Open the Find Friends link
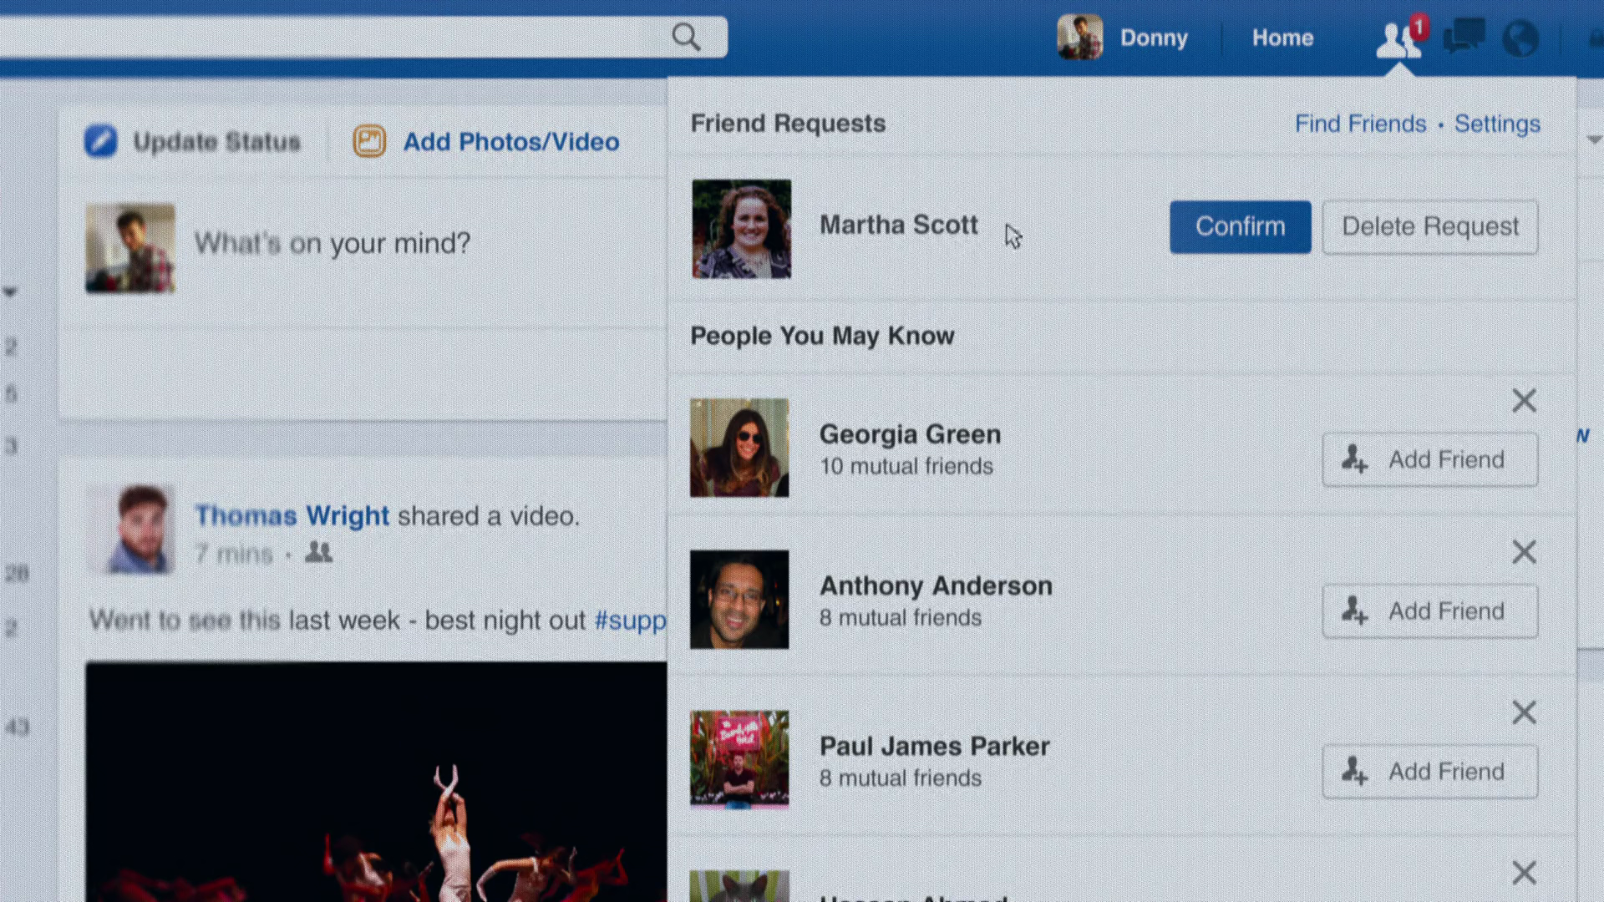The height and width of the screenshot is (902, 1604). click(x=1360, y=124)
